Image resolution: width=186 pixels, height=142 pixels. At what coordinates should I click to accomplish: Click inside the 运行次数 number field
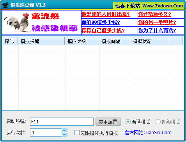(46, 133)
